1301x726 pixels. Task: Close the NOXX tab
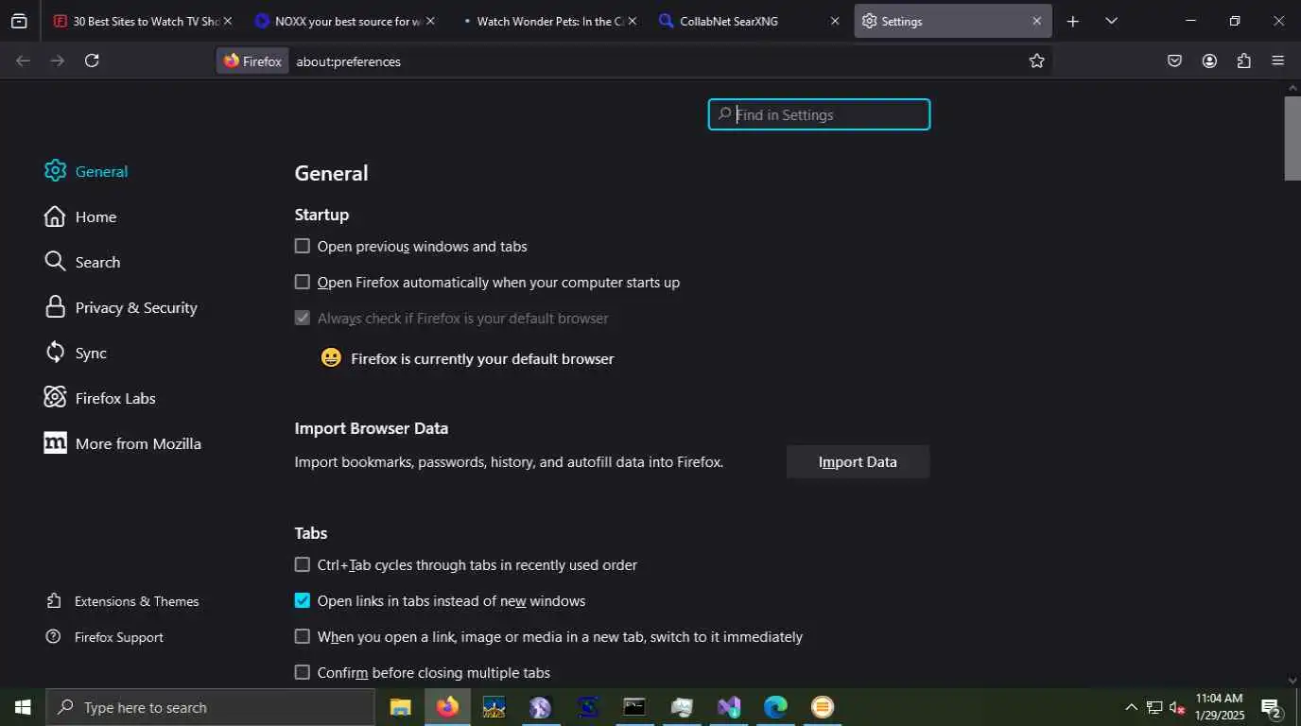click(430, 21)
